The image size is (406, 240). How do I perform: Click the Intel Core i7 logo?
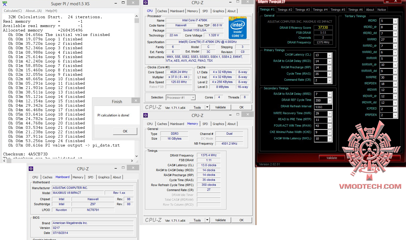(x=237, y=28)
